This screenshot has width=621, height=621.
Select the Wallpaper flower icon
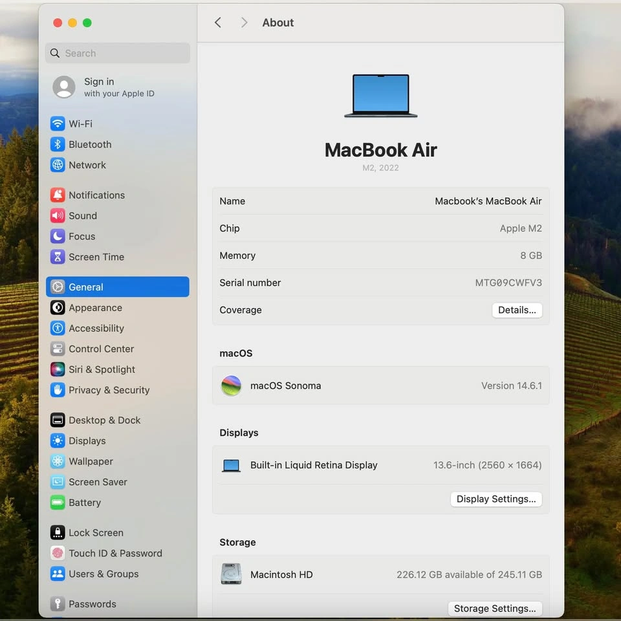pos(58,461)
